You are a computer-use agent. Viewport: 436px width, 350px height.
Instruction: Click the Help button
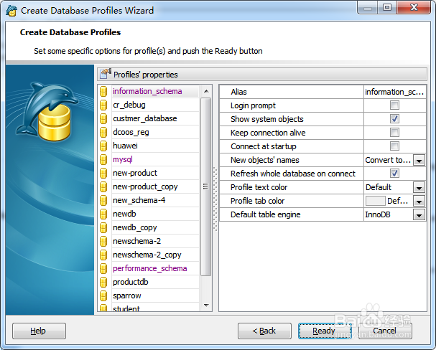pyautogui.click(x=39, y=331)
